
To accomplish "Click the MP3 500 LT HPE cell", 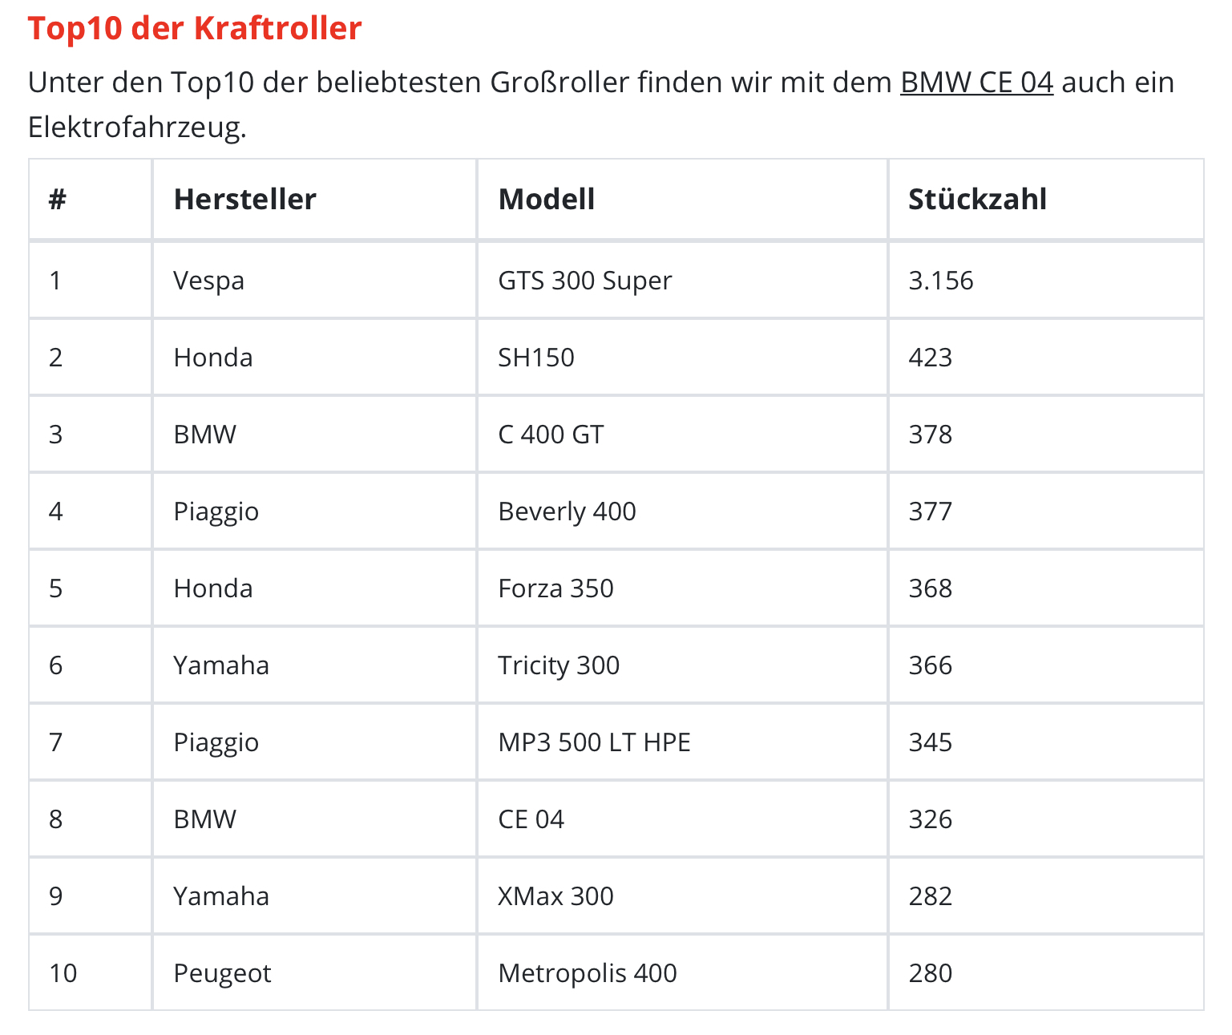I will 594,742.
